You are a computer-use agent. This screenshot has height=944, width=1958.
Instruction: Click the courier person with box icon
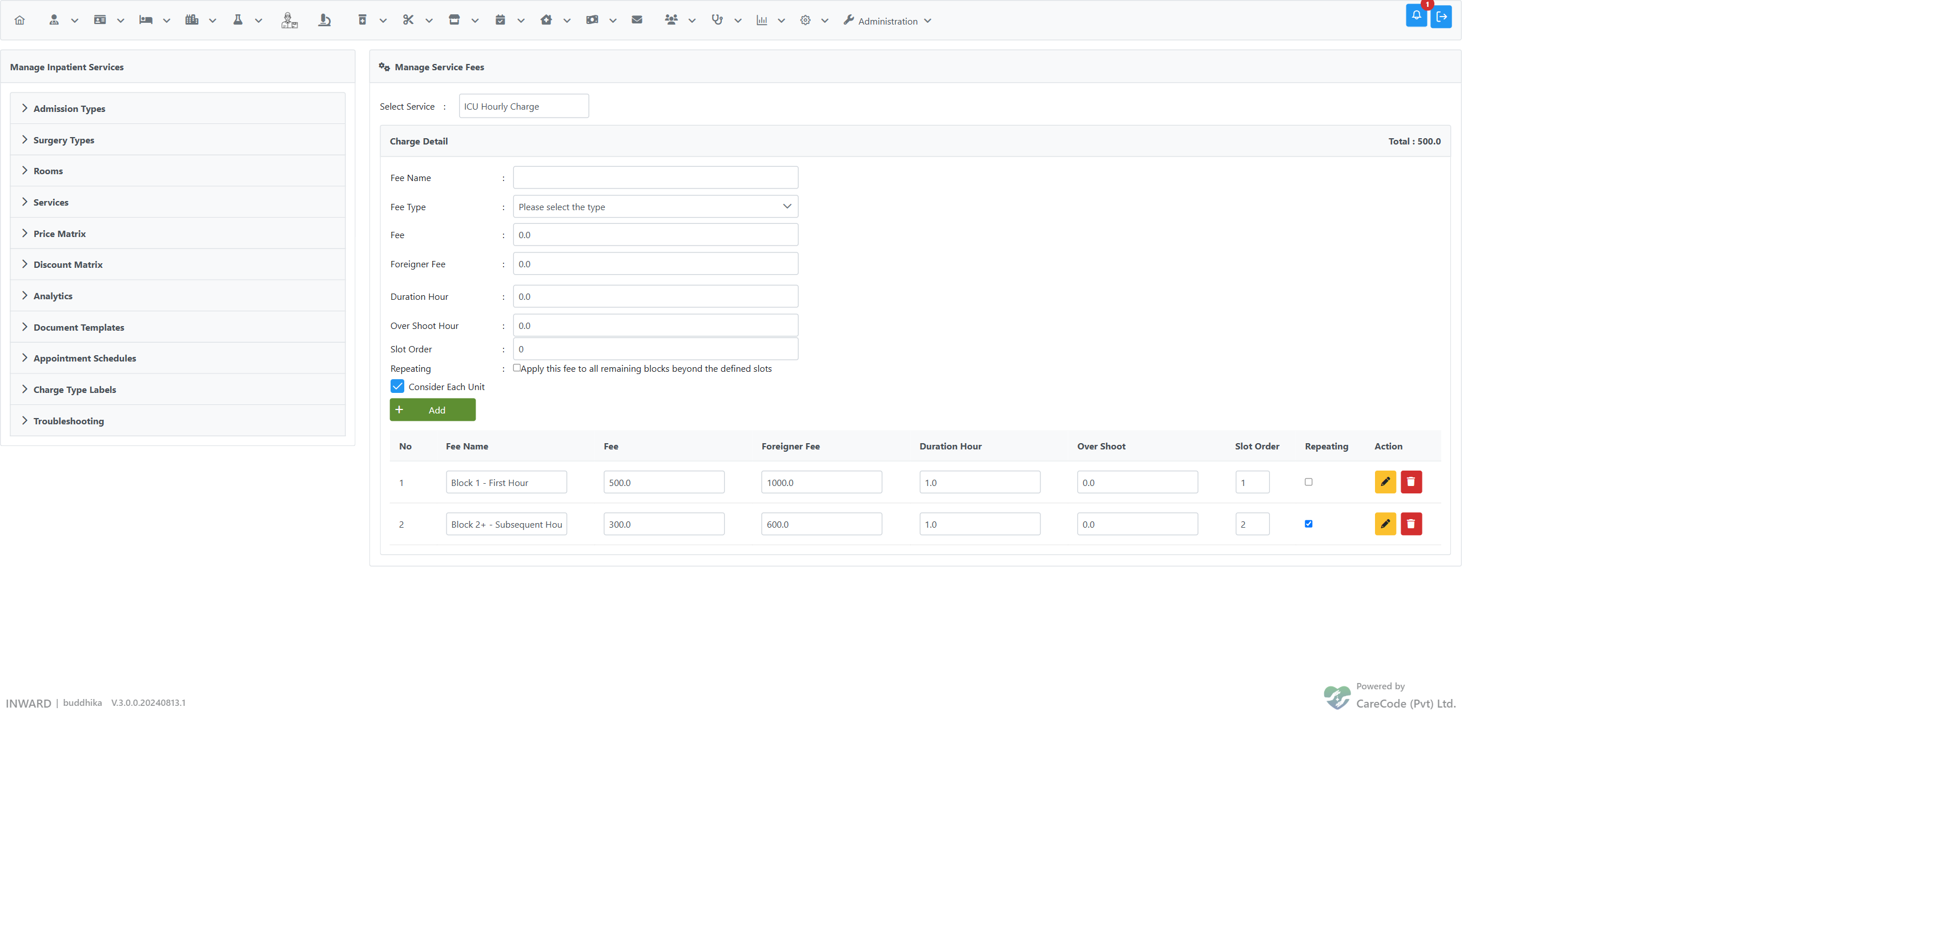pyautogui.click(x=289, y=21)
